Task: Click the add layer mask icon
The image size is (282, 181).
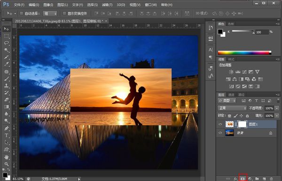Action: tap(243, 179)
